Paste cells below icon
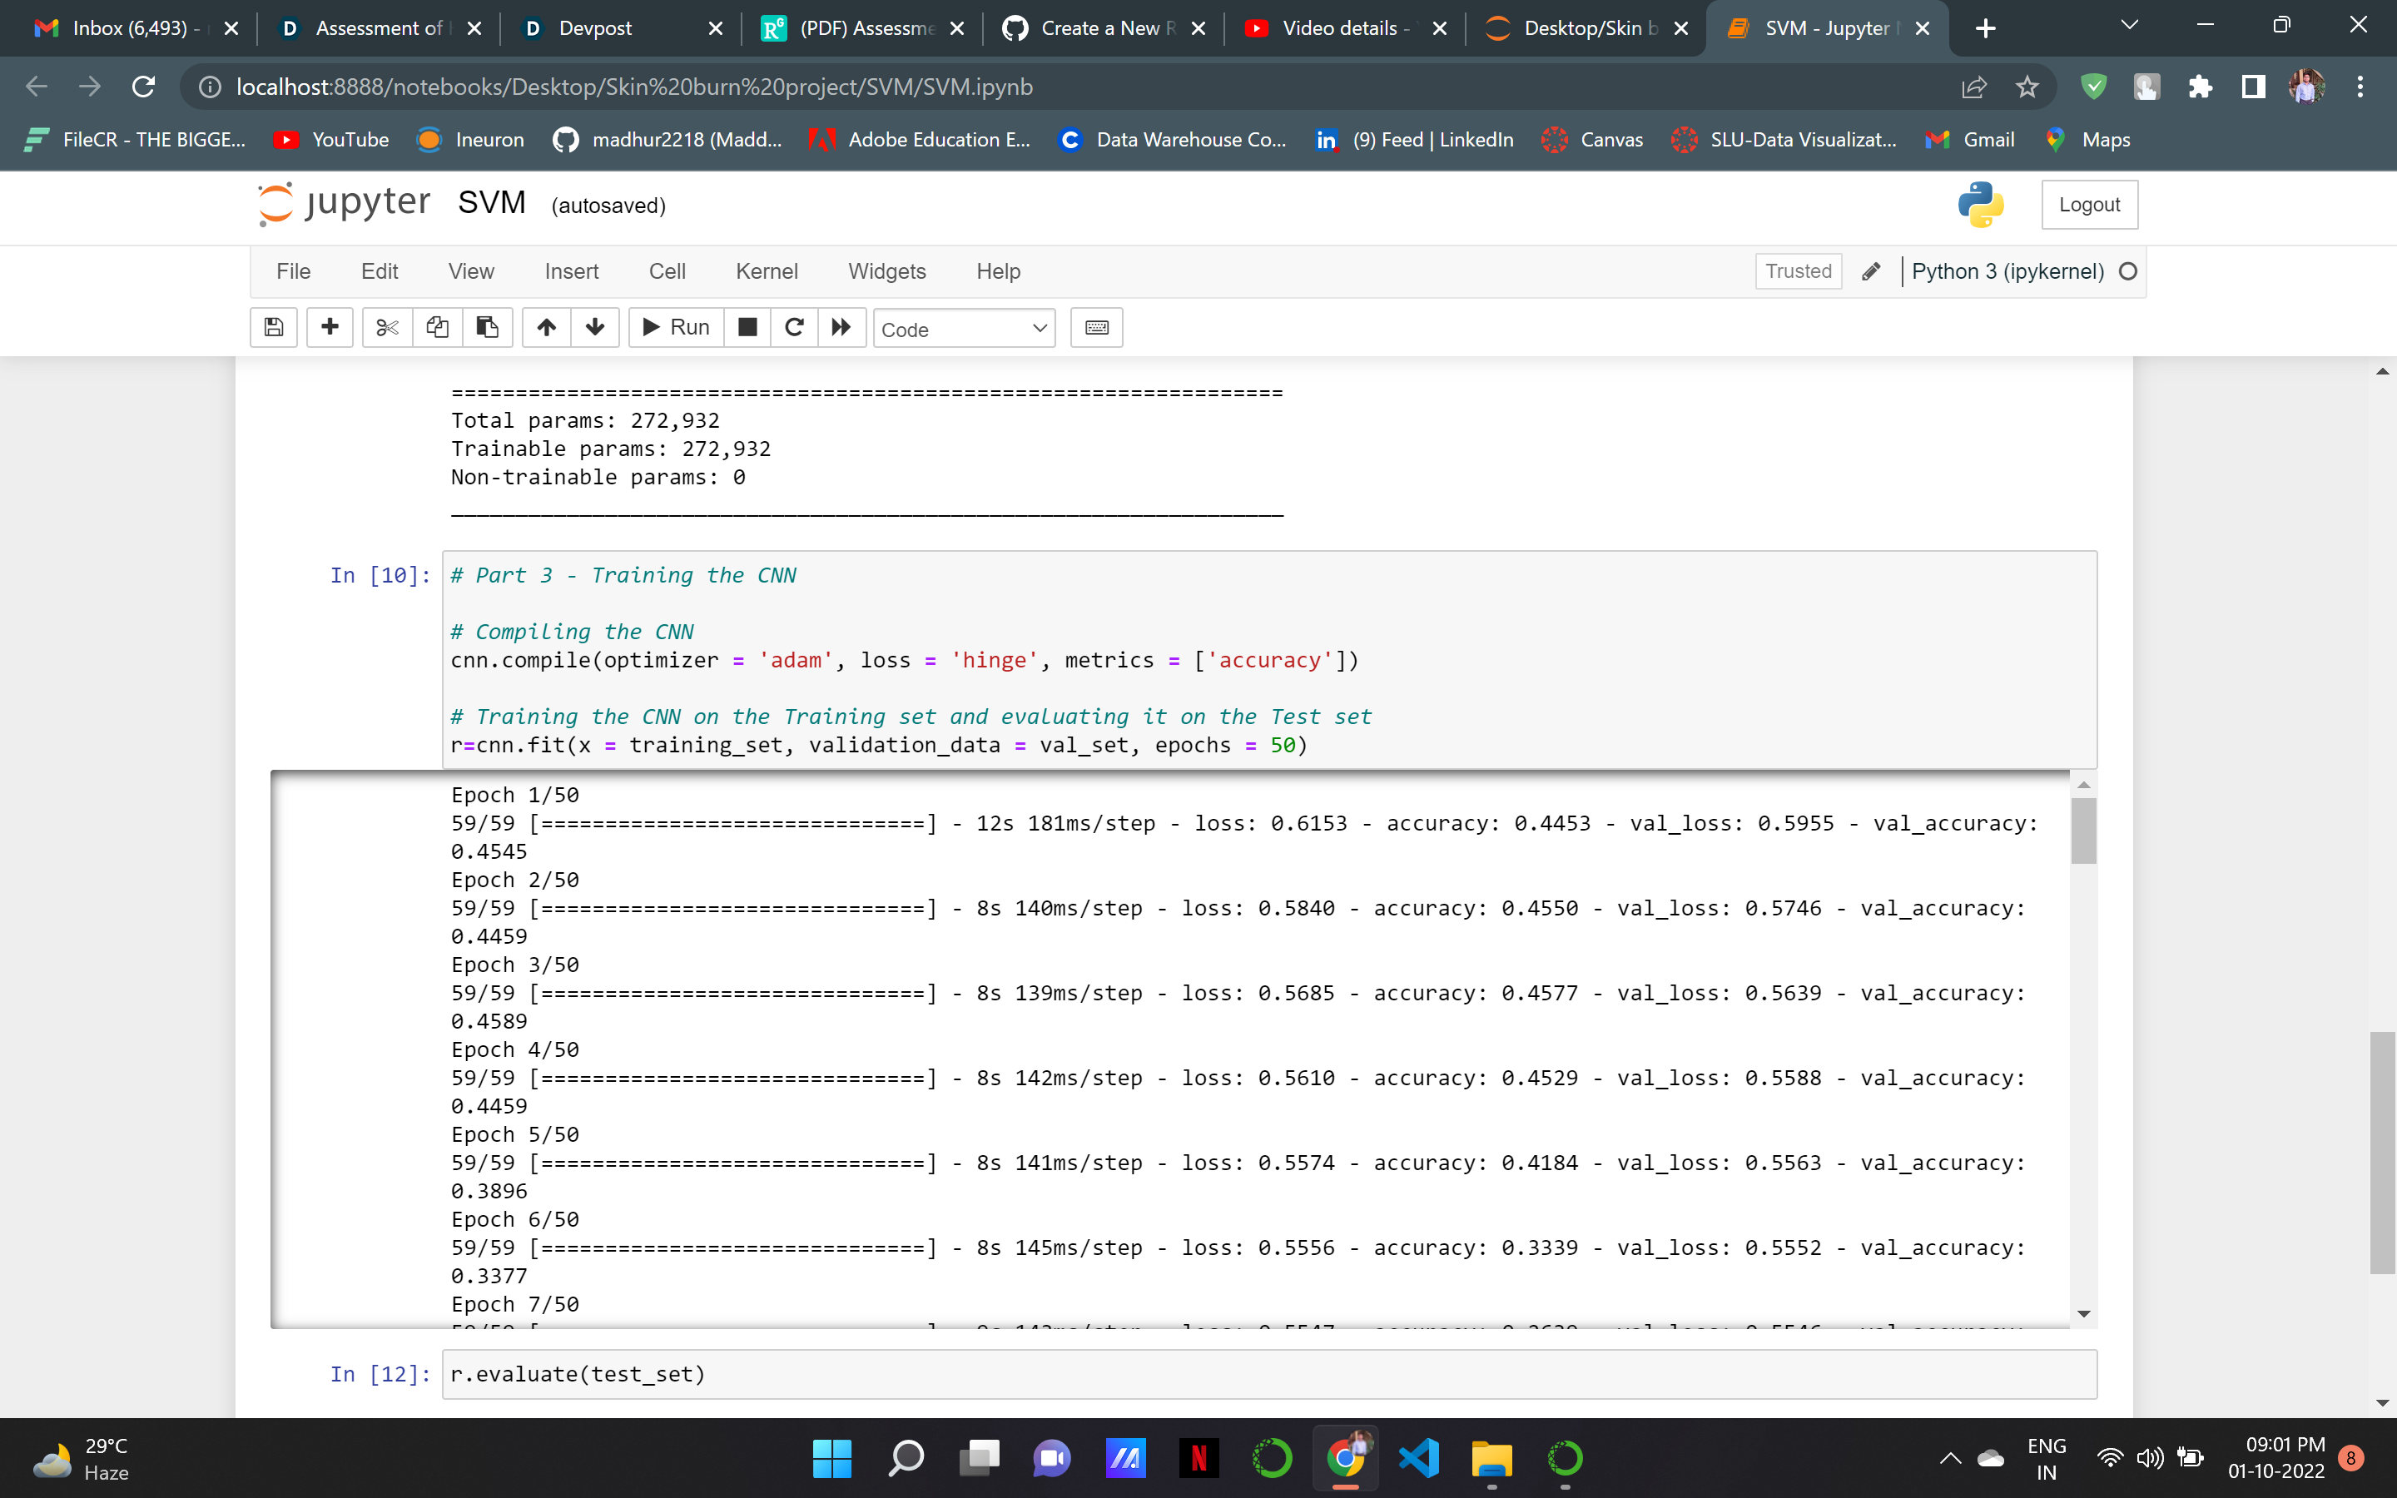Image resolution: width=2397 pixels, height=1498 pixels. click(x=488, y=327)
